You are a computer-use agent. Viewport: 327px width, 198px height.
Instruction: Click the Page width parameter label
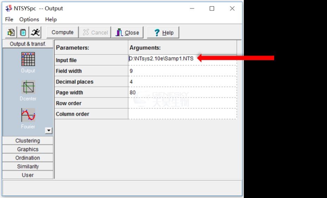tap(69, 92)
